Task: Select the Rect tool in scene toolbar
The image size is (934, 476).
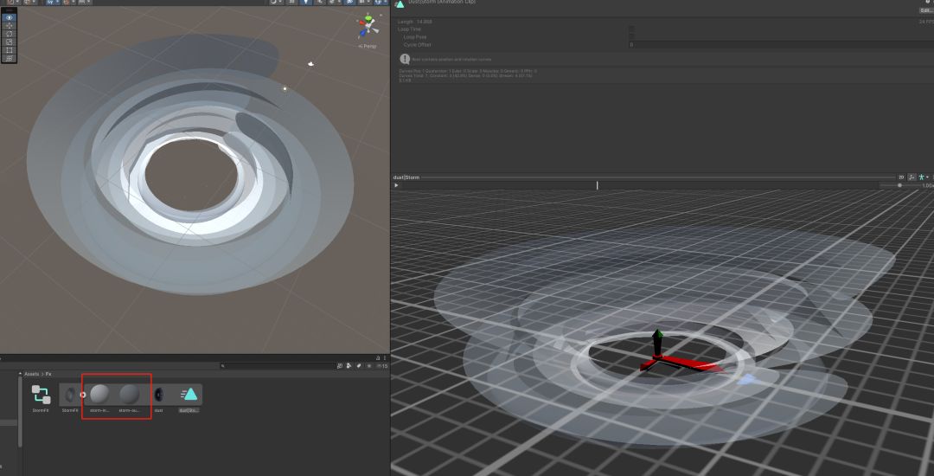Action: click(x=10, y=50)
